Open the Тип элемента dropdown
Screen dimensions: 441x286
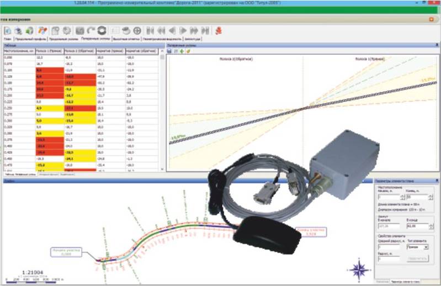(x=418, y=247)
